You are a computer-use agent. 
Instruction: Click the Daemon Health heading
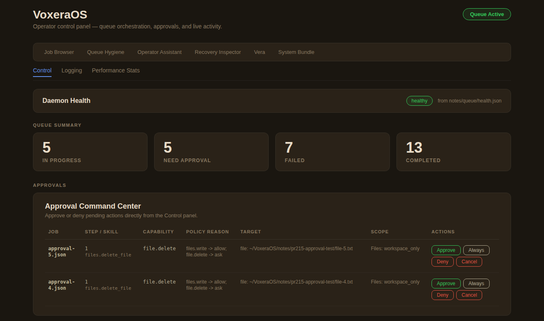tap(66, 101)
